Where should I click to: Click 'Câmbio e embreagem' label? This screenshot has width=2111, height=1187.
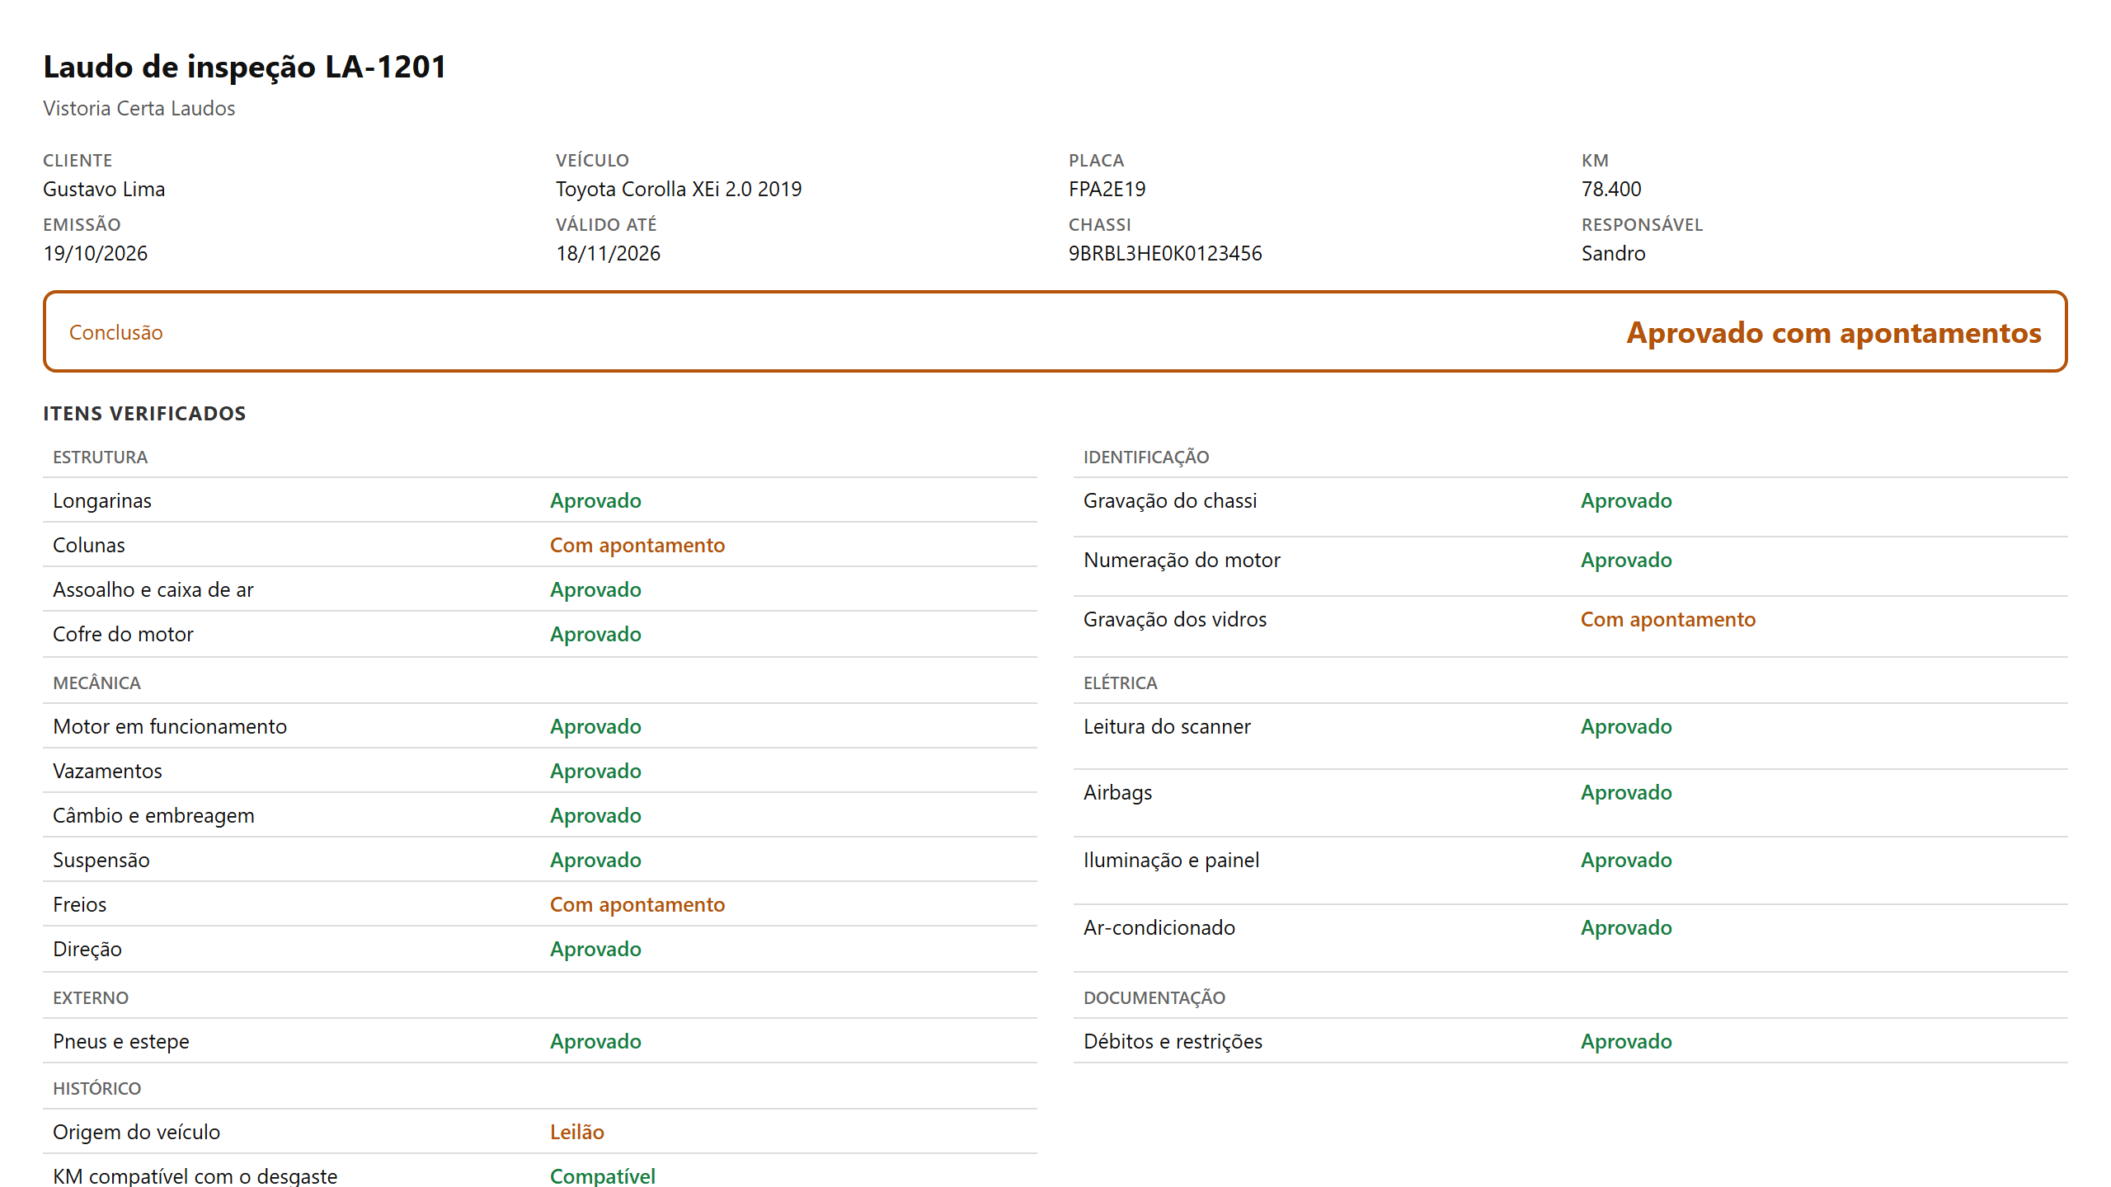point(154,815)
